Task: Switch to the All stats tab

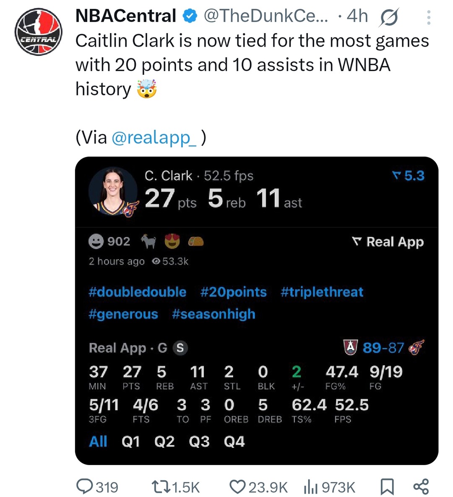Action: click(98, 442)
